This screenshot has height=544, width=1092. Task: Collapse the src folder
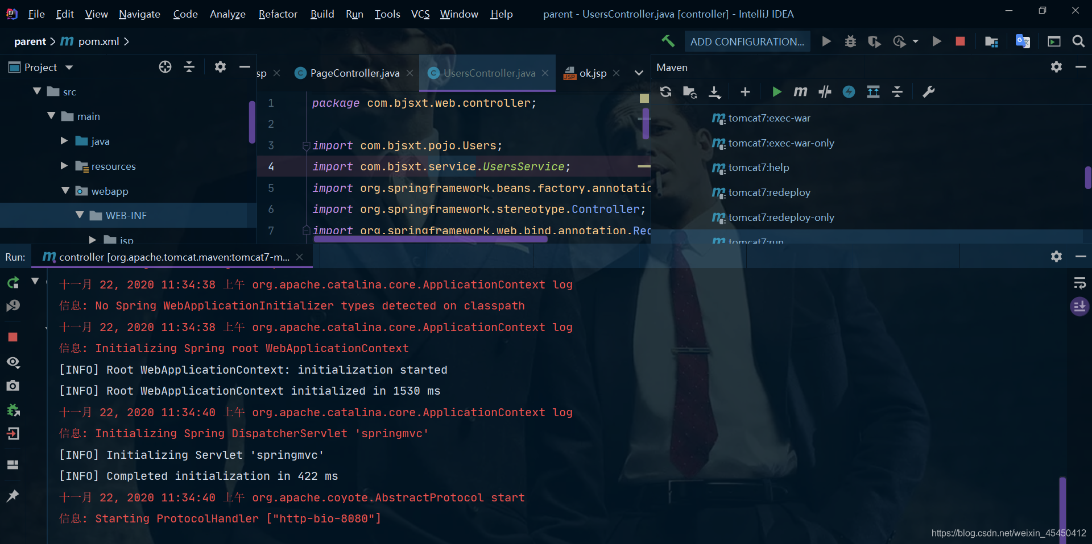tap(37, 91)
